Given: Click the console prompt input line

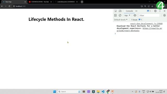Looking at the screenshot, I should [141, 34].
